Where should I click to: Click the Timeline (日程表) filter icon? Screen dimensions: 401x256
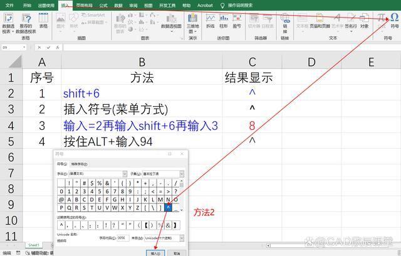point(268,21)
